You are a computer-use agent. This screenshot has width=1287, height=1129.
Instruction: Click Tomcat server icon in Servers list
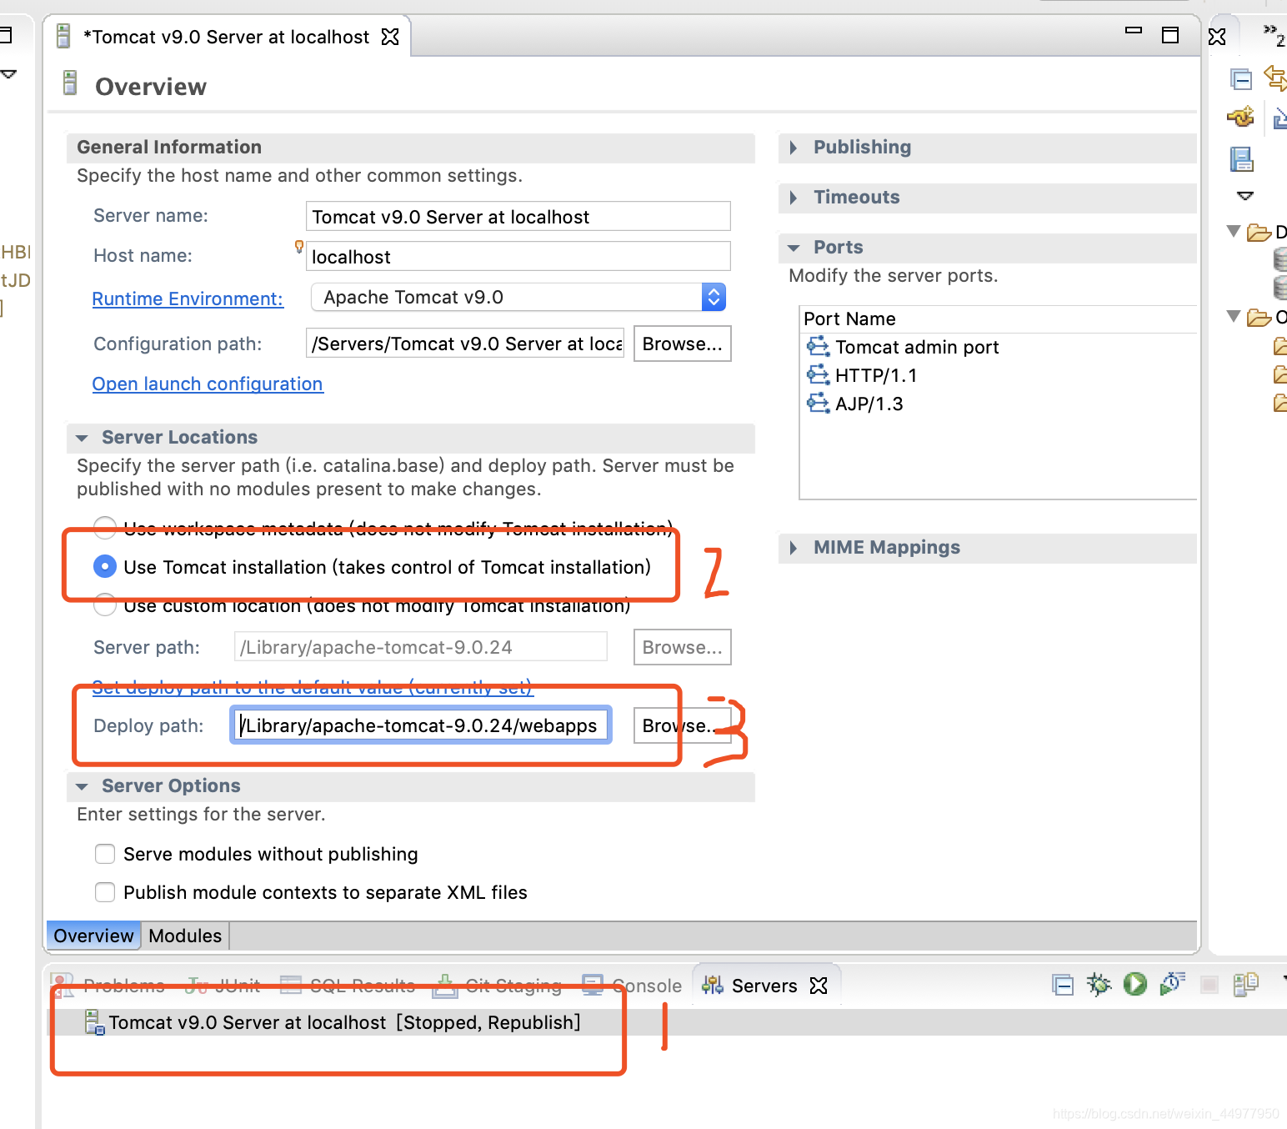[x=95, y=1022]
